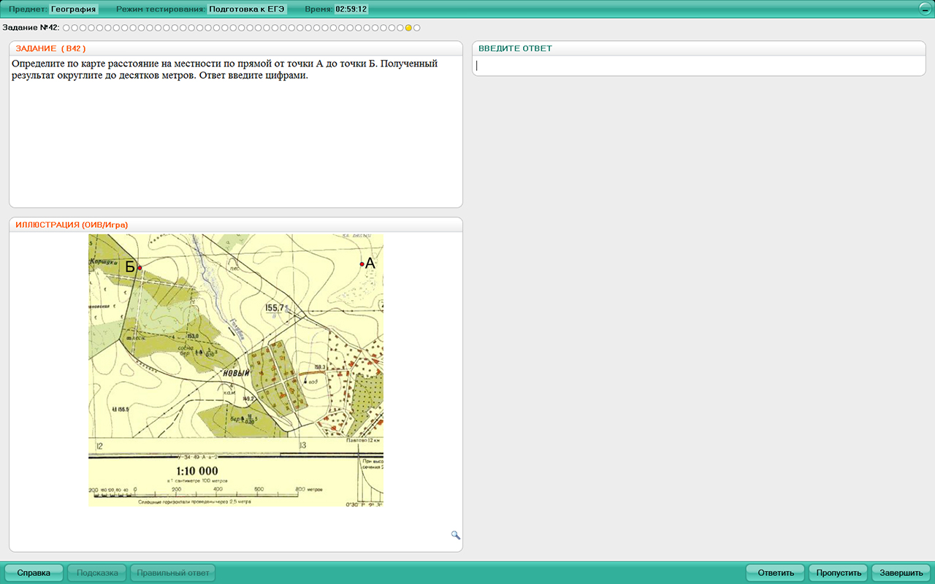Show Правильный ответ
The height and width of the screenshot is (584, 935).
point(173,573)
